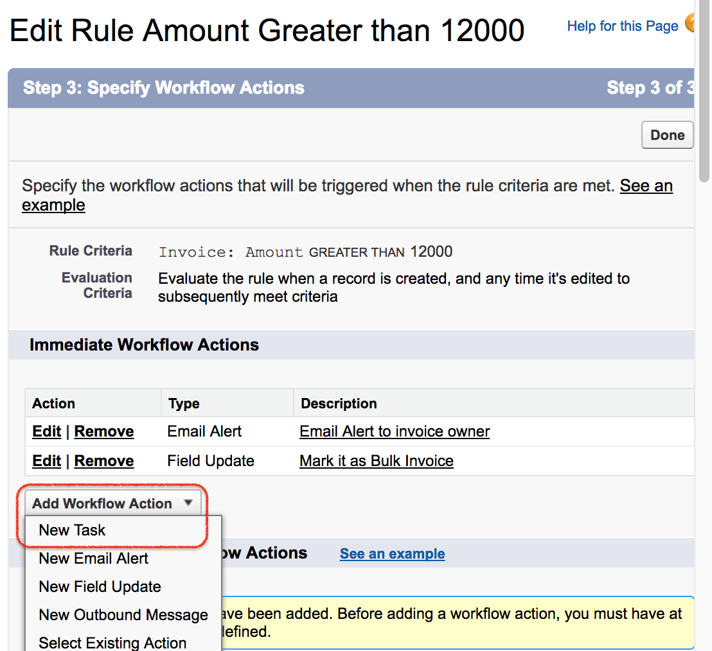Click the Immediate Workflow Actions heading

tap(144, 345)
